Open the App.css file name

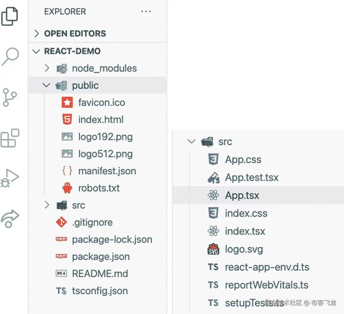click(243, 160)
